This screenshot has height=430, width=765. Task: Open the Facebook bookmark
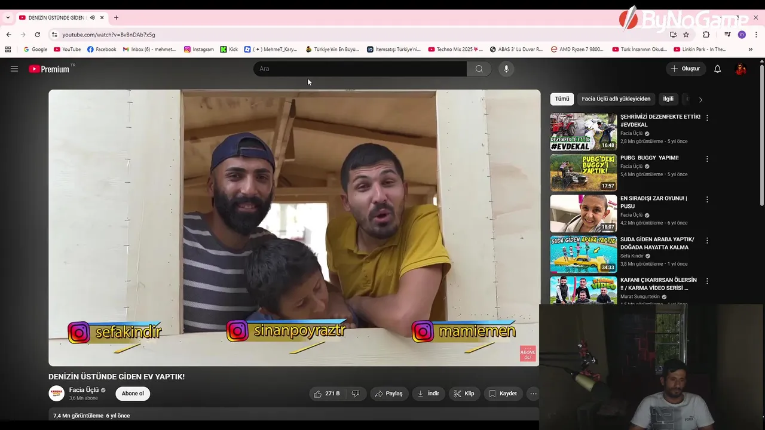tap(102, 50)
